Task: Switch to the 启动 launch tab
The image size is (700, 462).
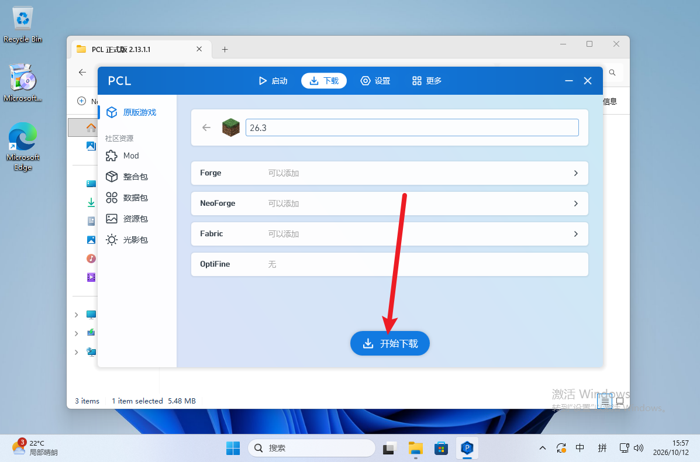Action: [x=273, y=81]
